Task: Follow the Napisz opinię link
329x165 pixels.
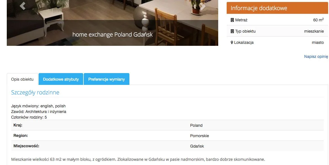Action: (x=316, y=56)
